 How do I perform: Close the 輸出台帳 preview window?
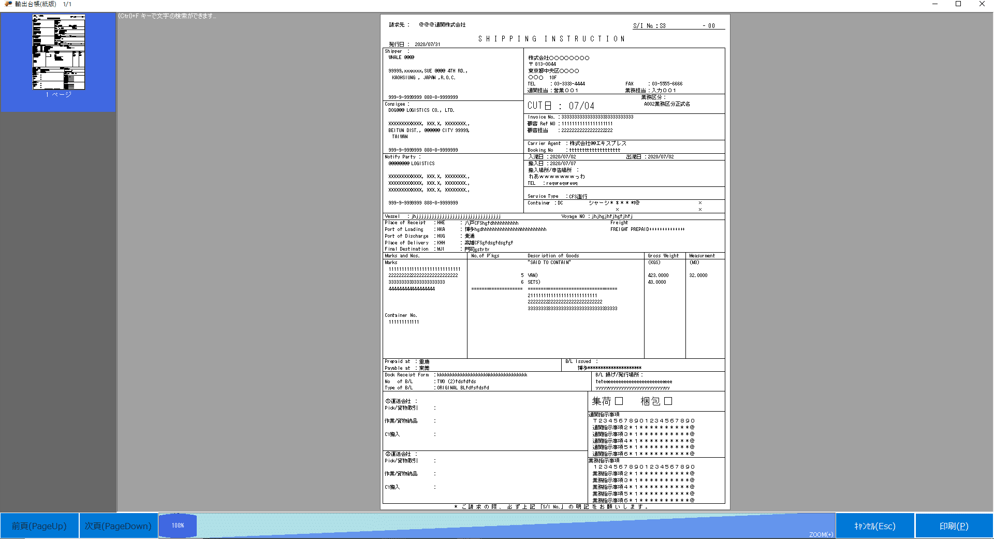point(982,4)
